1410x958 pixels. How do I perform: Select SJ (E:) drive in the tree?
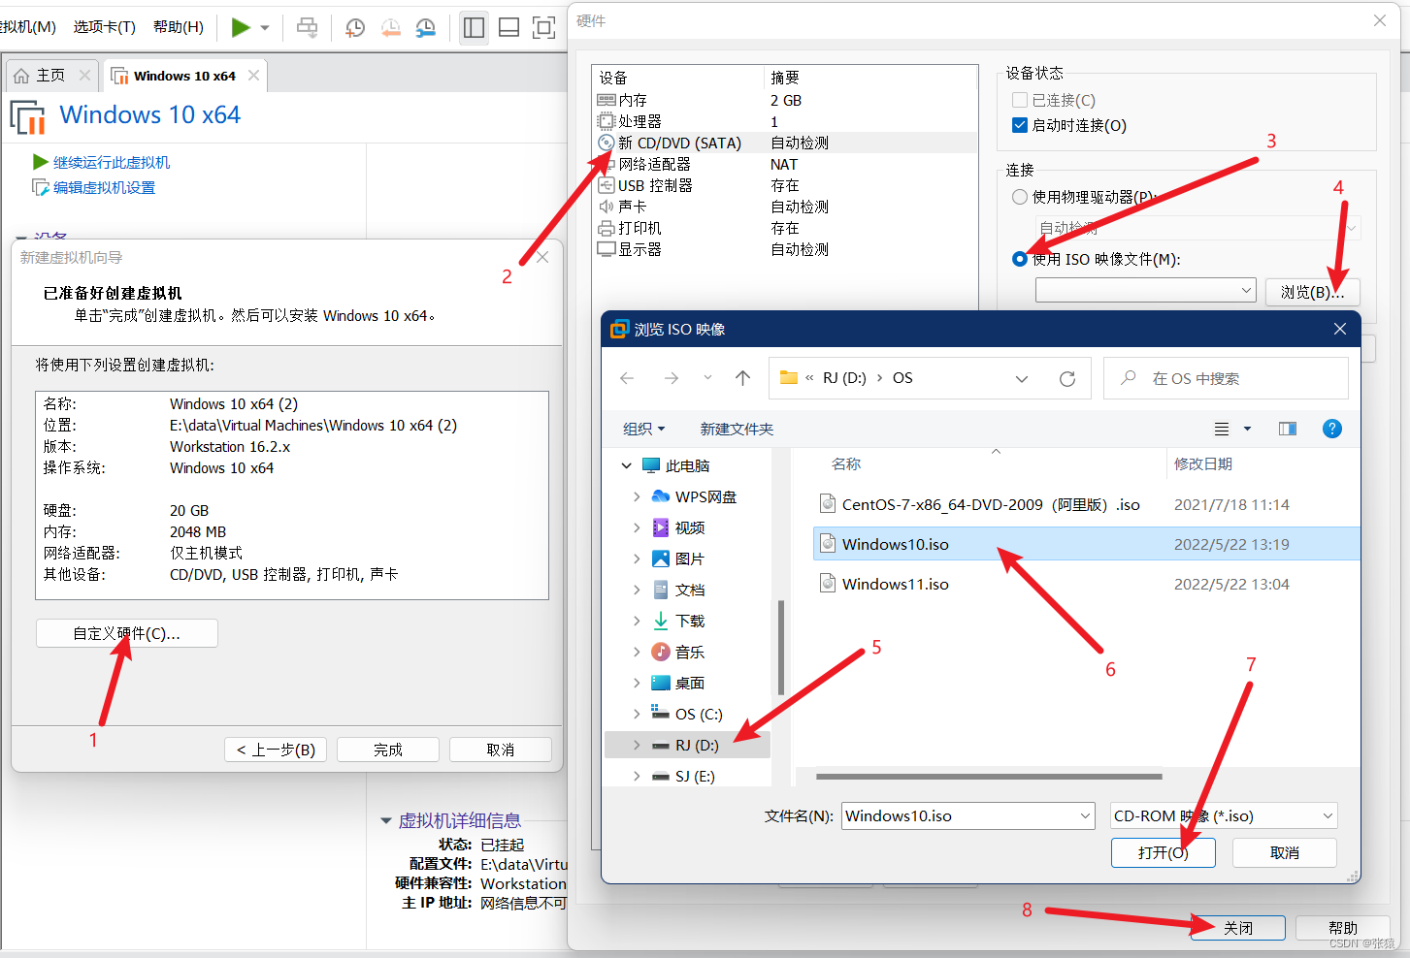pyautogui.click(x=694, y=776)
